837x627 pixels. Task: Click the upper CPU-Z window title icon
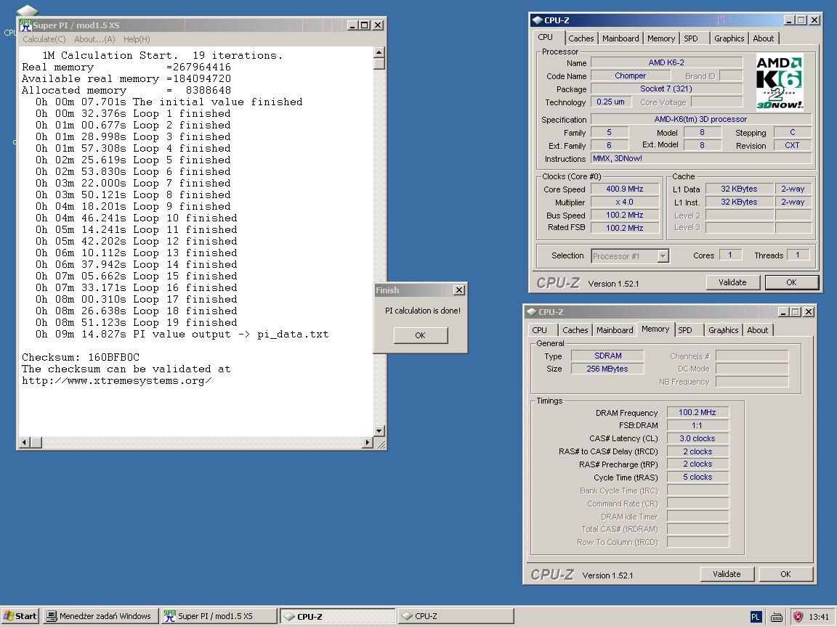pos(536,20)
